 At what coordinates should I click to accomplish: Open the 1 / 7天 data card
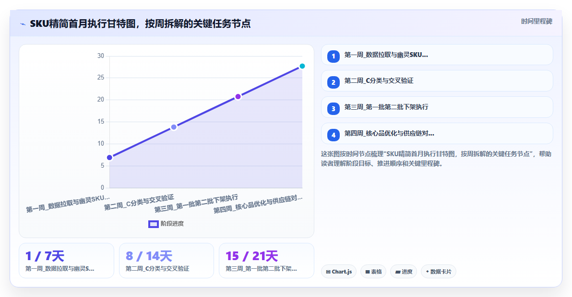tap(66, 261)
